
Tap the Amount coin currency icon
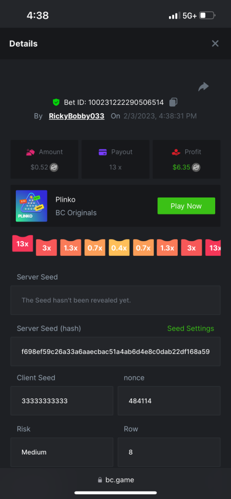(54, 168)
